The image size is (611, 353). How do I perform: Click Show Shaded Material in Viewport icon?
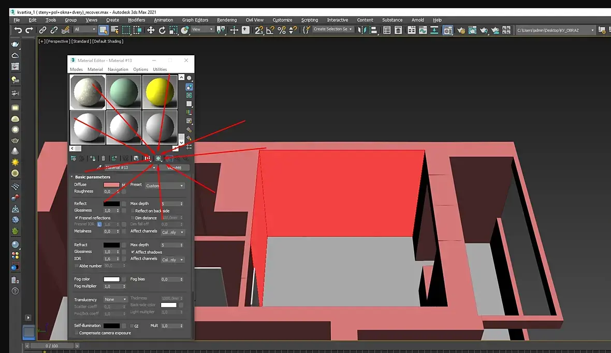coord(159,158)
